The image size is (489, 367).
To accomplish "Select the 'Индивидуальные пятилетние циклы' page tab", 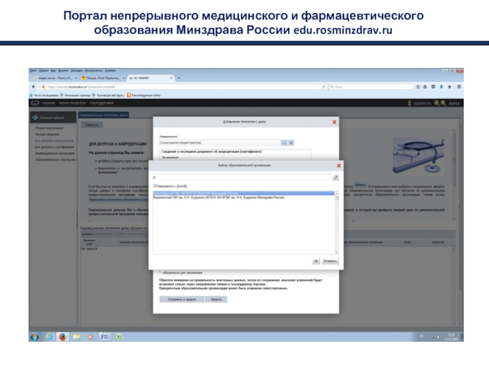I will [103, 115].
